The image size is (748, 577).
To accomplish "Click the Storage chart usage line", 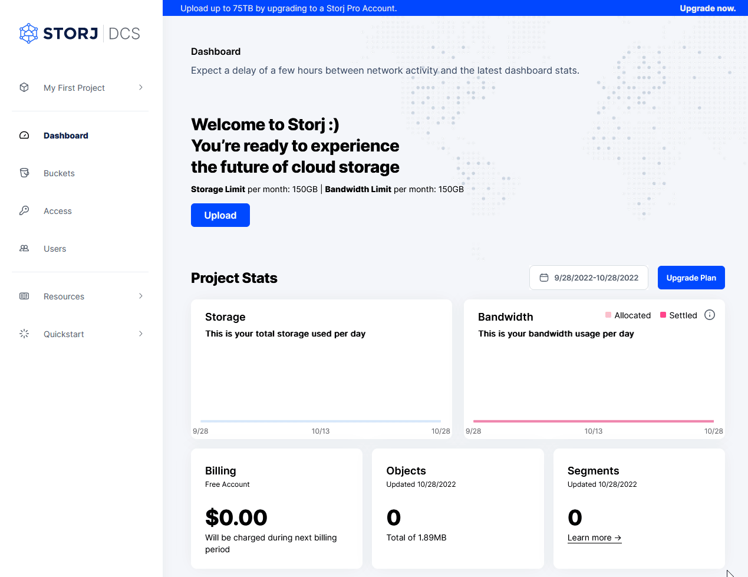I will [x=321, y=421].
